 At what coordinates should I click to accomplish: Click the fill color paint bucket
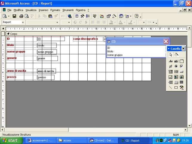tap(111, 22)
